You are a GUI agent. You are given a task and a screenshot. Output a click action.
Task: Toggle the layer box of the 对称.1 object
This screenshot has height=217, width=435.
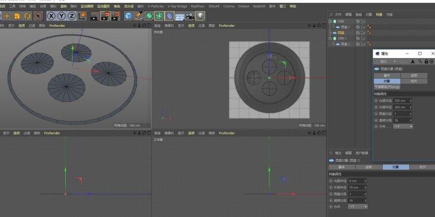point(358,38)
